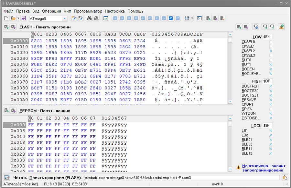Toggle the RSTDISBL fuse checkbox
The height and width of the screenshot is (188, 291).
[x=271, y=118]
